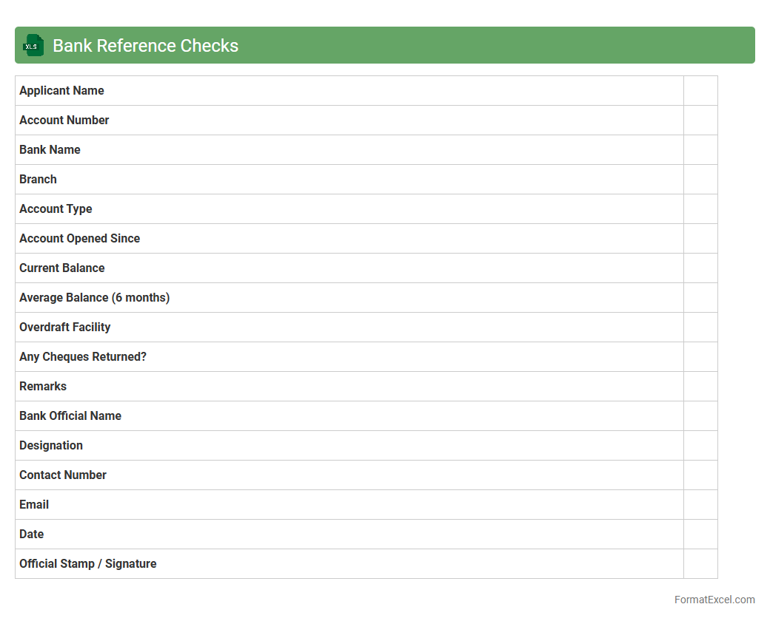The image size is (770, 621).
Task: Click the cell beside Official Stamp / Signature
Action: coord(700,563)
